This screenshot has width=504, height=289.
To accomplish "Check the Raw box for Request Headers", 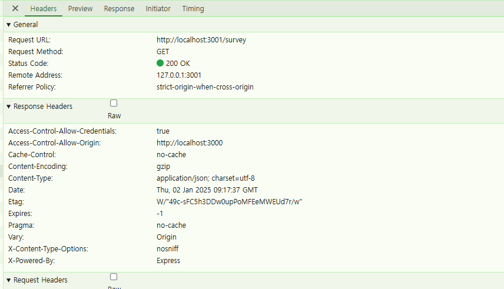I will point(114,277).
